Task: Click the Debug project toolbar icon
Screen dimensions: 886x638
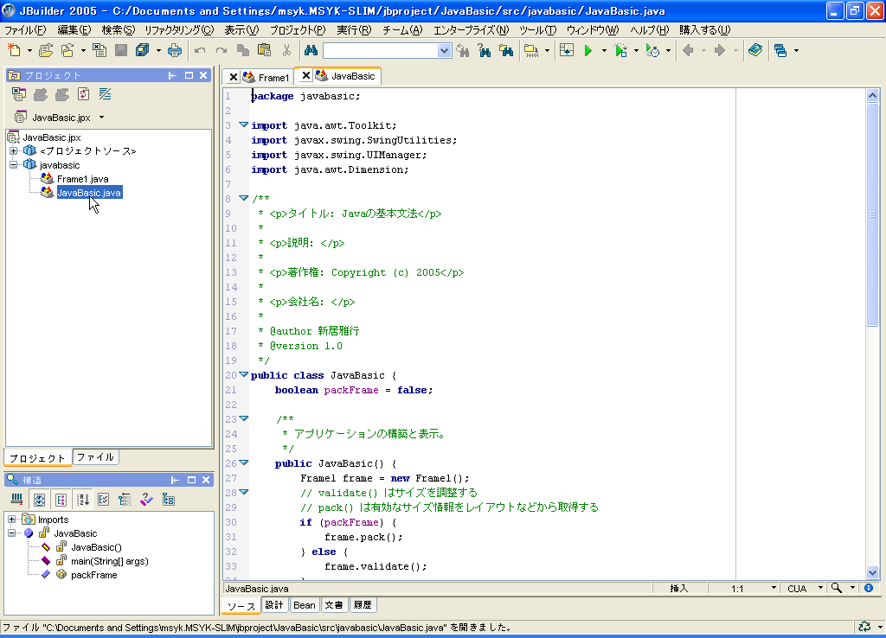Action: pyautogui.click(x=620, y=51)
